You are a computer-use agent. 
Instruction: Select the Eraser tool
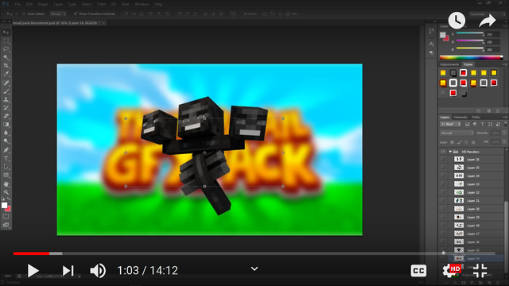(6, 116)
